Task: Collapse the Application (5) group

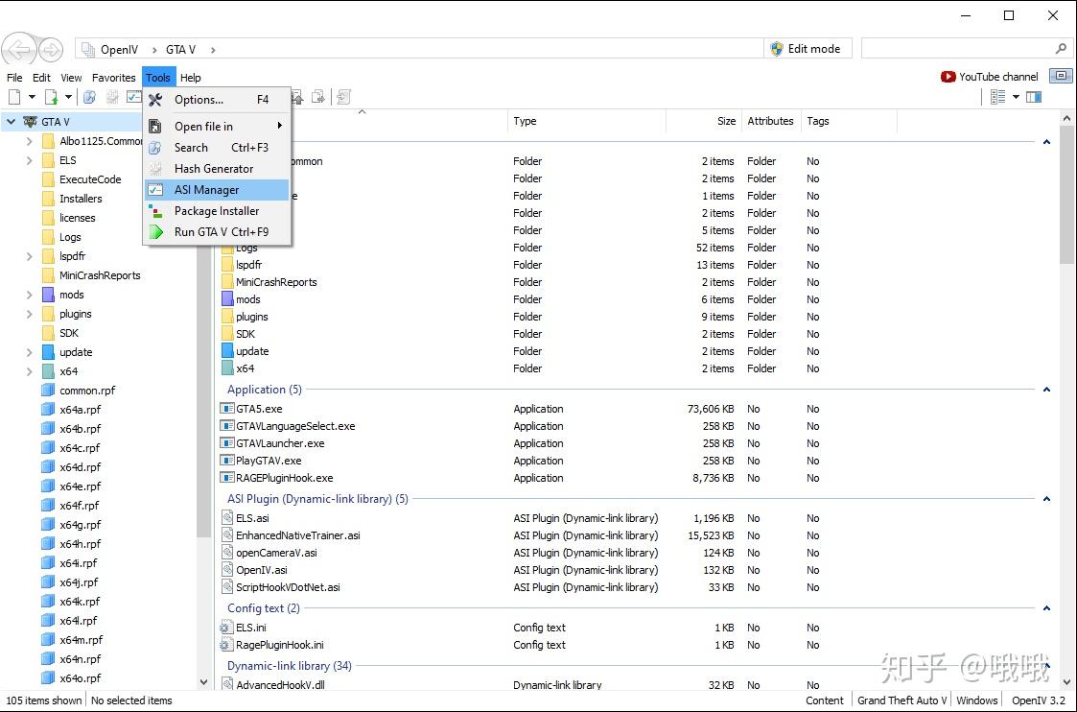Action: pyautogui.click(x=1046, y=390)
